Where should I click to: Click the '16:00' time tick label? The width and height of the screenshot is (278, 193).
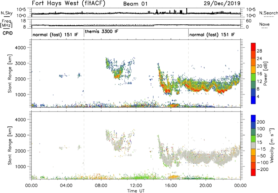pyautogui.click(x=171, y=186)
